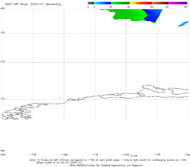Click the small light-blue wind patch
Screen dimensions: 190x167
[183, 24]
